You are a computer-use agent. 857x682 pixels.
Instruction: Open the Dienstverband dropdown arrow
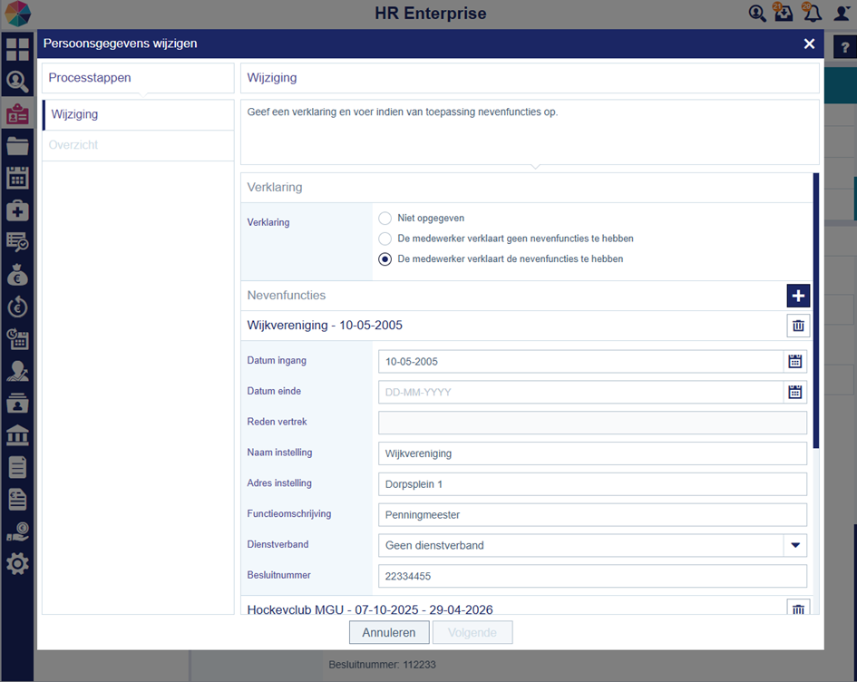[x=795, y=545]
